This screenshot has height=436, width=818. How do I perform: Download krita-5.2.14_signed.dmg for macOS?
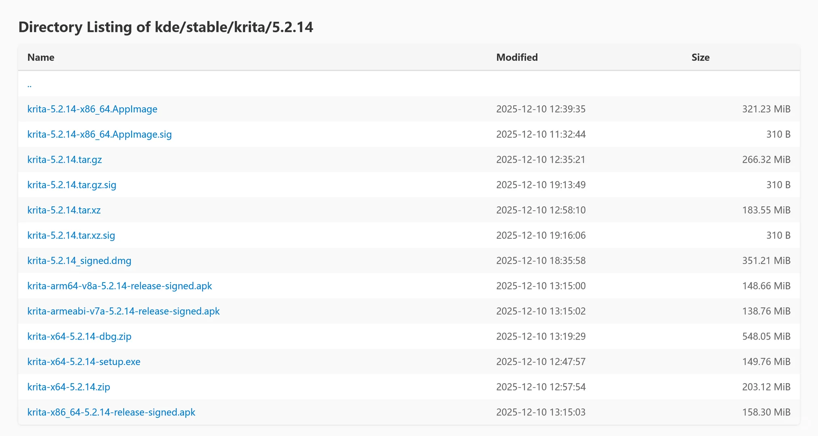tap(79, 261)
